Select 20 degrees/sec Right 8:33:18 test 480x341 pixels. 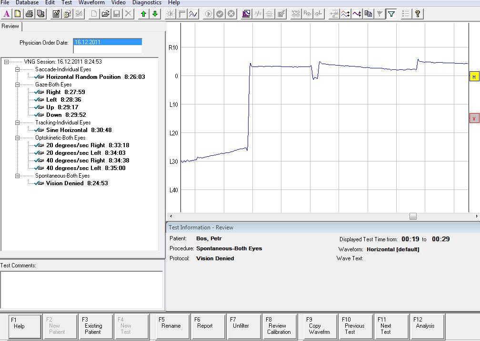pyautogui.click(x=88, y=145)
